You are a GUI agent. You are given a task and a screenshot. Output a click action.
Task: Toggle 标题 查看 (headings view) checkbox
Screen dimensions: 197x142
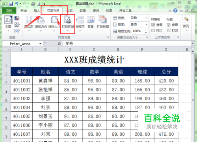tap(169, 25)
